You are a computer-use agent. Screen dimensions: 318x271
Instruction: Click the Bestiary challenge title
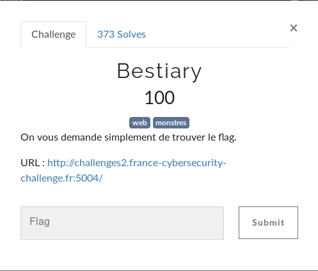point(159,72)
